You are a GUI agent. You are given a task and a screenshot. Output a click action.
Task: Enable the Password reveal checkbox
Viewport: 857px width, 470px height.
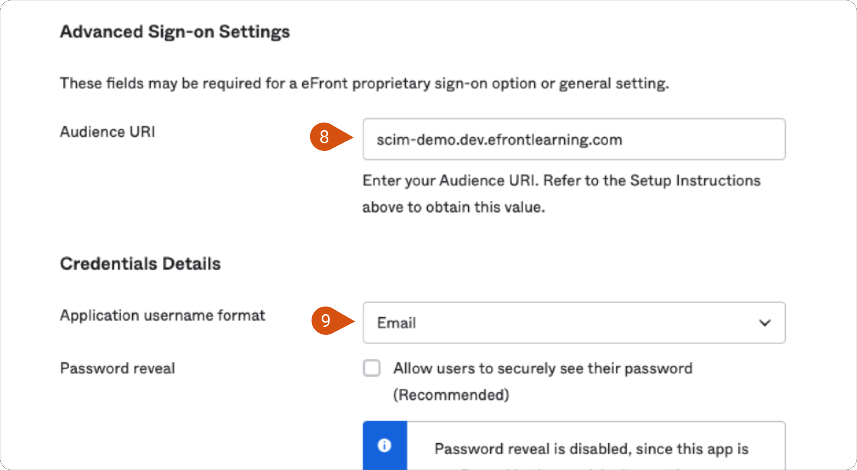point(372,368)
